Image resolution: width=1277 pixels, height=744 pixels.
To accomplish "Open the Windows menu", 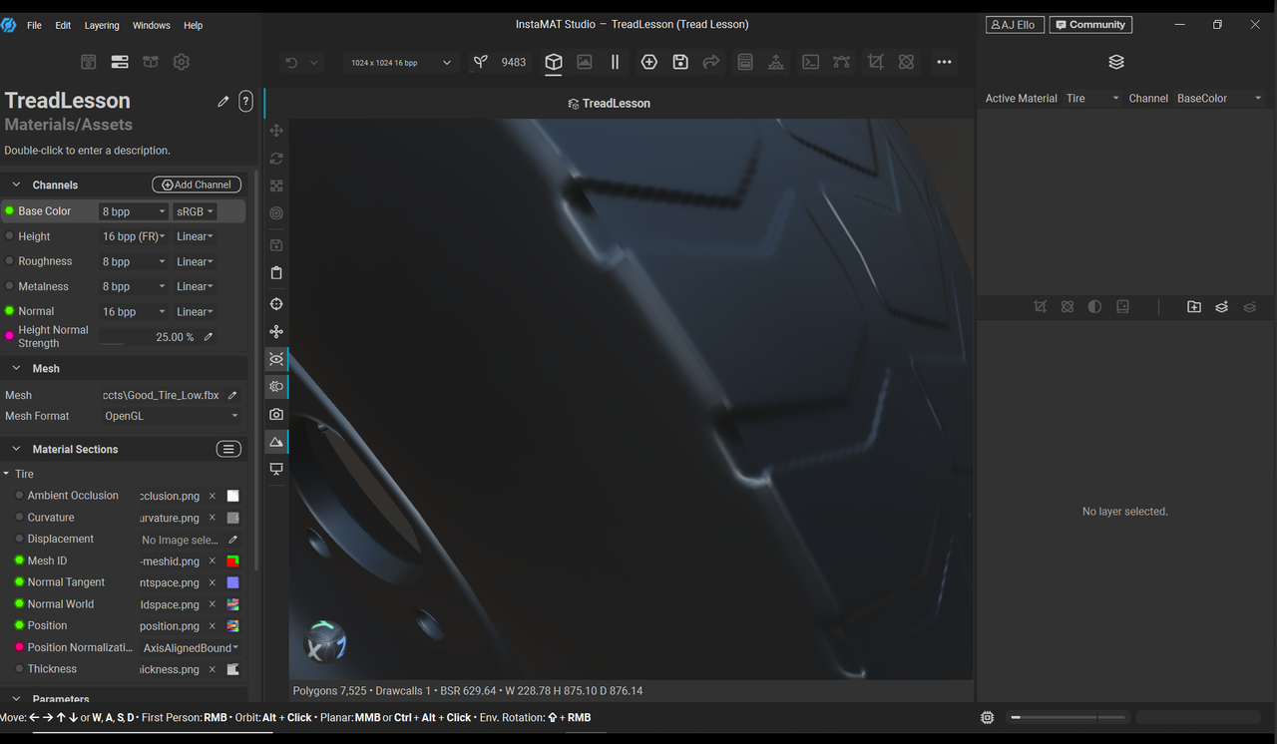I will pos(152,25).
